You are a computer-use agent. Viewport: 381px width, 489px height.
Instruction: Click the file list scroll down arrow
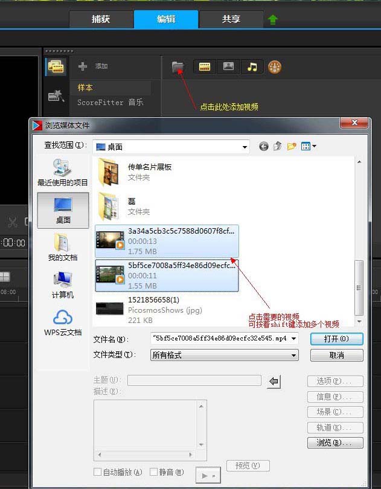(x=359, y=321)
